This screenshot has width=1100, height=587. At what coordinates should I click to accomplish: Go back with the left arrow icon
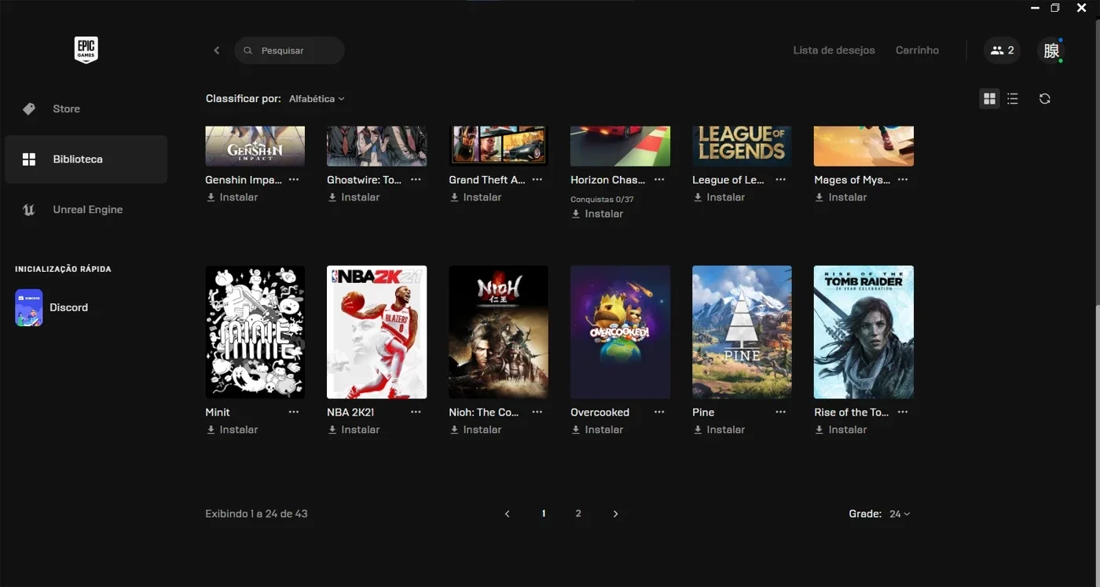[217, 50]
